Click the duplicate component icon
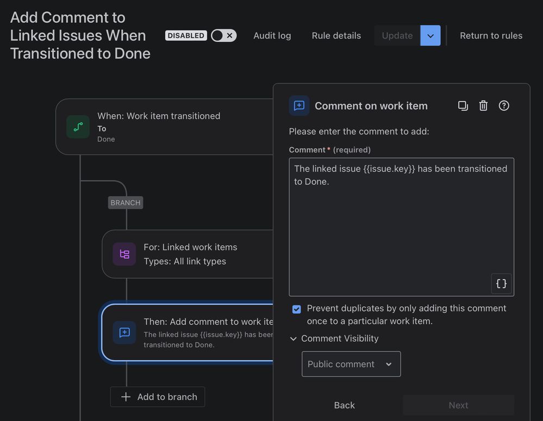543x421 pixels. click(x=463, y=106)
